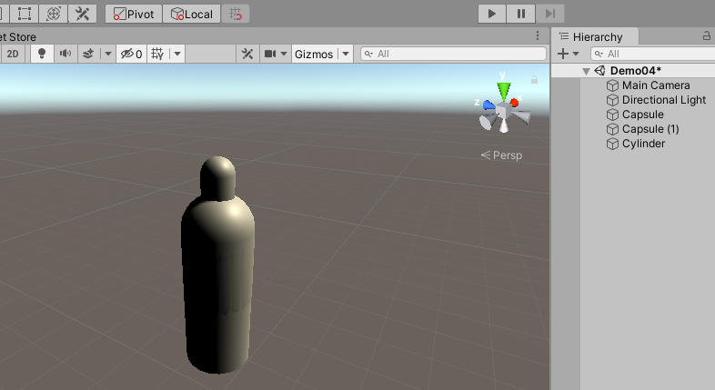
Task: Open custom editor tools
Action: pos(83,14)
